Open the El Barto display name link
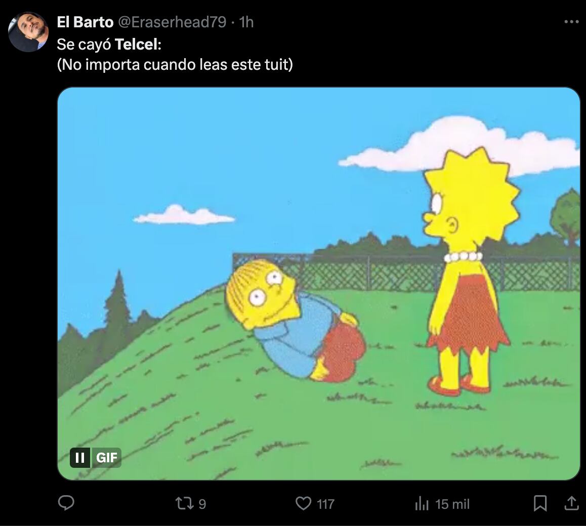Image resolution: width=586 pixels, height=526 pixels. 85,22
